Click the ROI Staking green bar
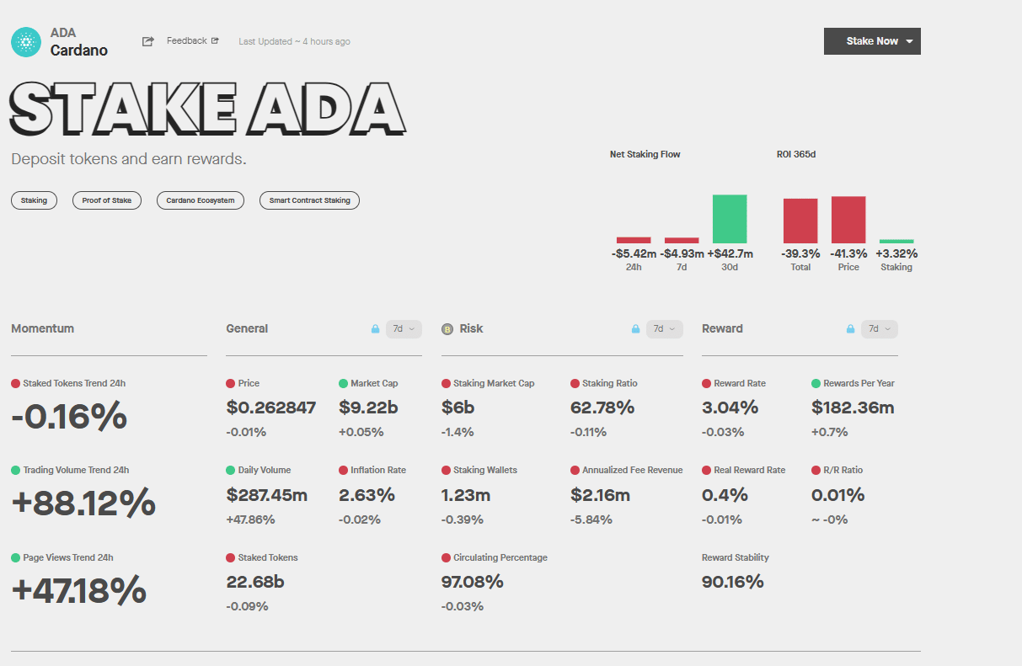The width and height of the screenshot is (1022, 666). (896, 242)
